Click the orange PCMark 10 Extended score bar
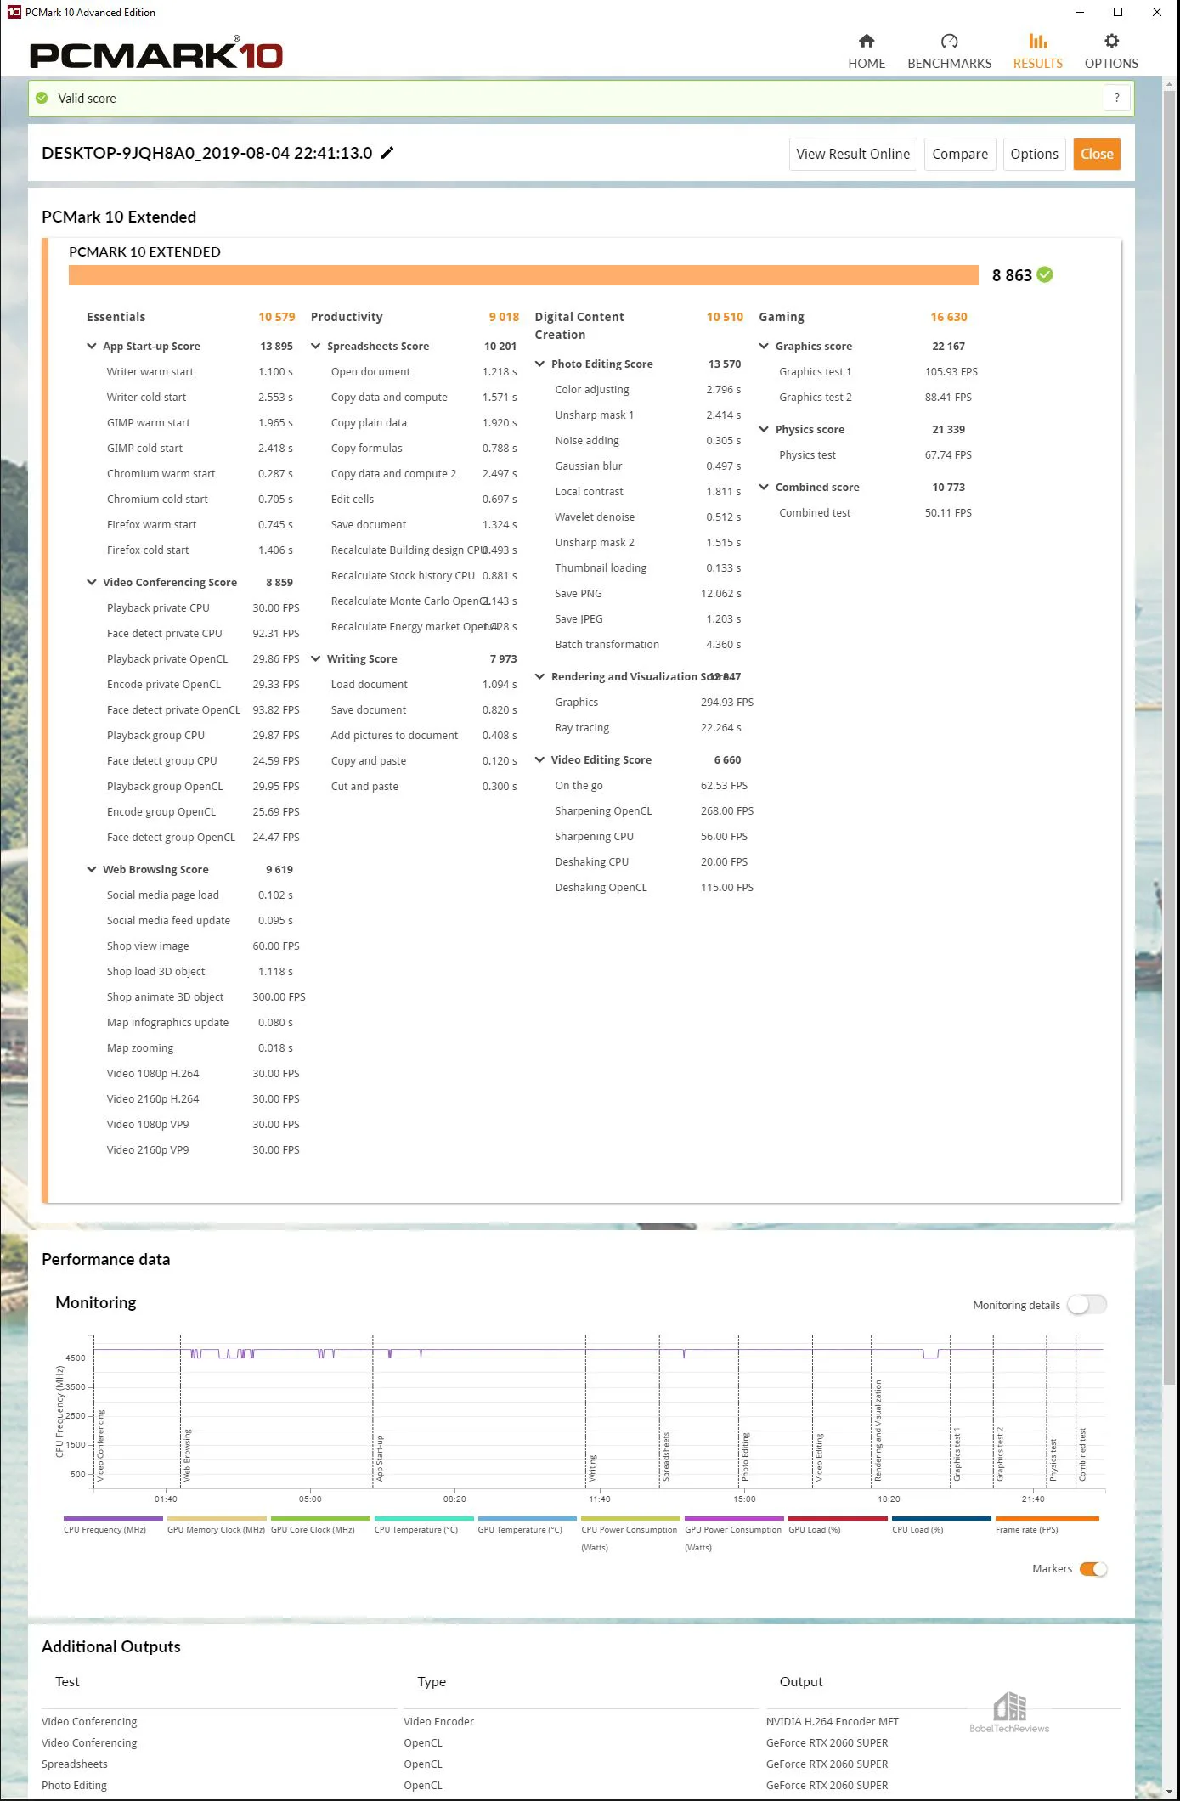The image size is (1180, 1801). pos(523,275)
